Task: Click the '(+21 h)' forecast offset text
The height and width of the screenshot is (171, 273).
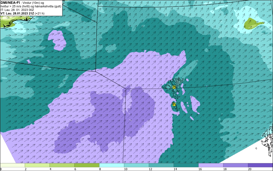Action: click(x=40, y=13)
